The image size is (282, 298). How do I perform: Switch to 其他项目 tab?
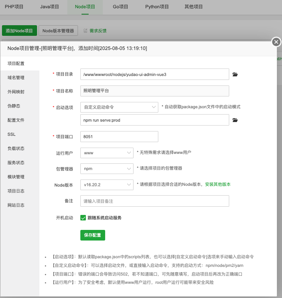click(x=193, y=7)
